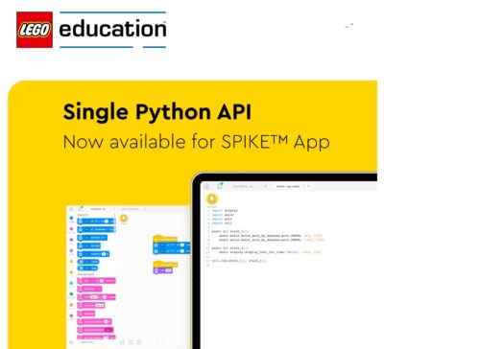Click the hub connection icon in block editor

(x=81, y=209)
